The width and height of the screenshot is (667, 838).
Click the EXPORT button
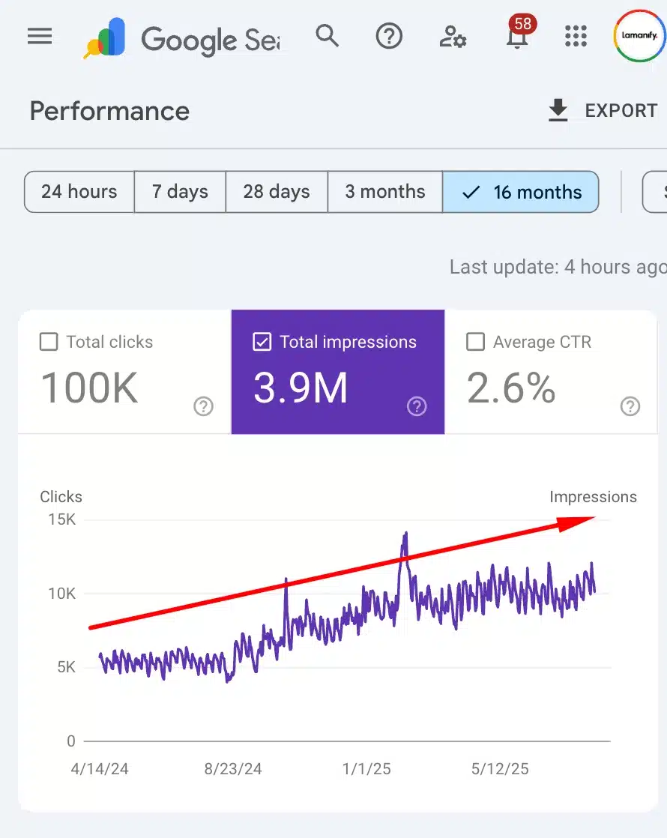622,109
